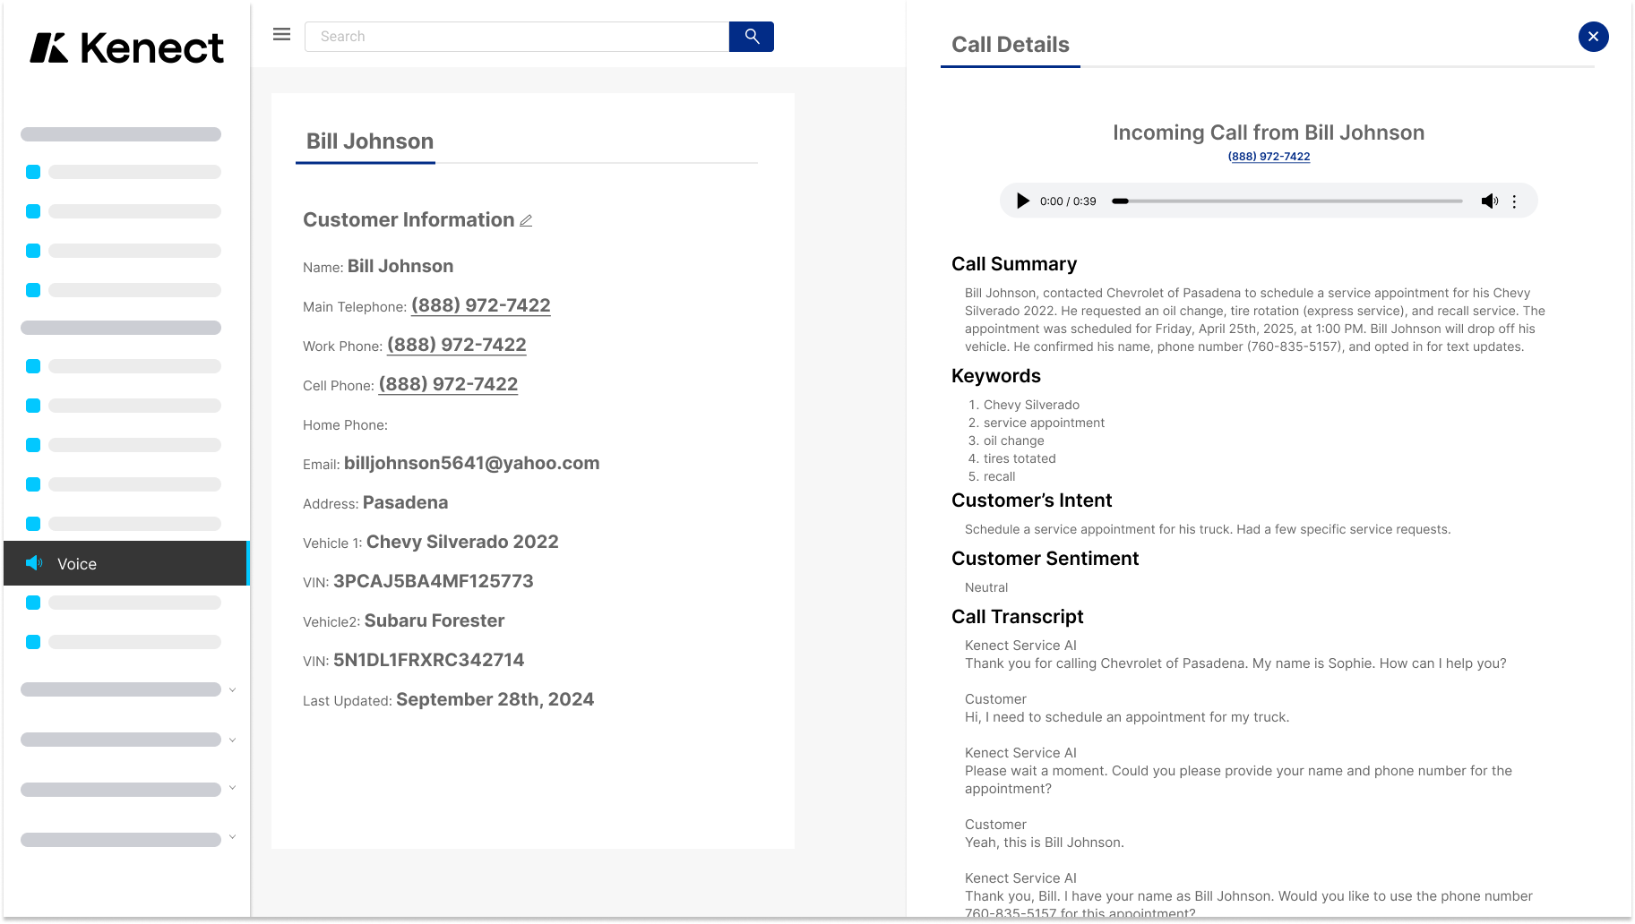Call the Work Phone number link
This screenshot has width=1635, height=924.
click(456, 345)
